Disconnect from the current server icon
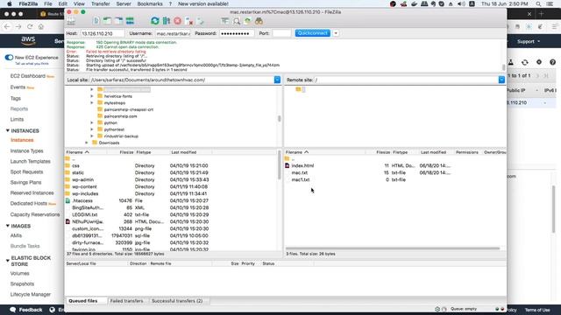This screenshot has height=315, width=561. coord(189,21)
